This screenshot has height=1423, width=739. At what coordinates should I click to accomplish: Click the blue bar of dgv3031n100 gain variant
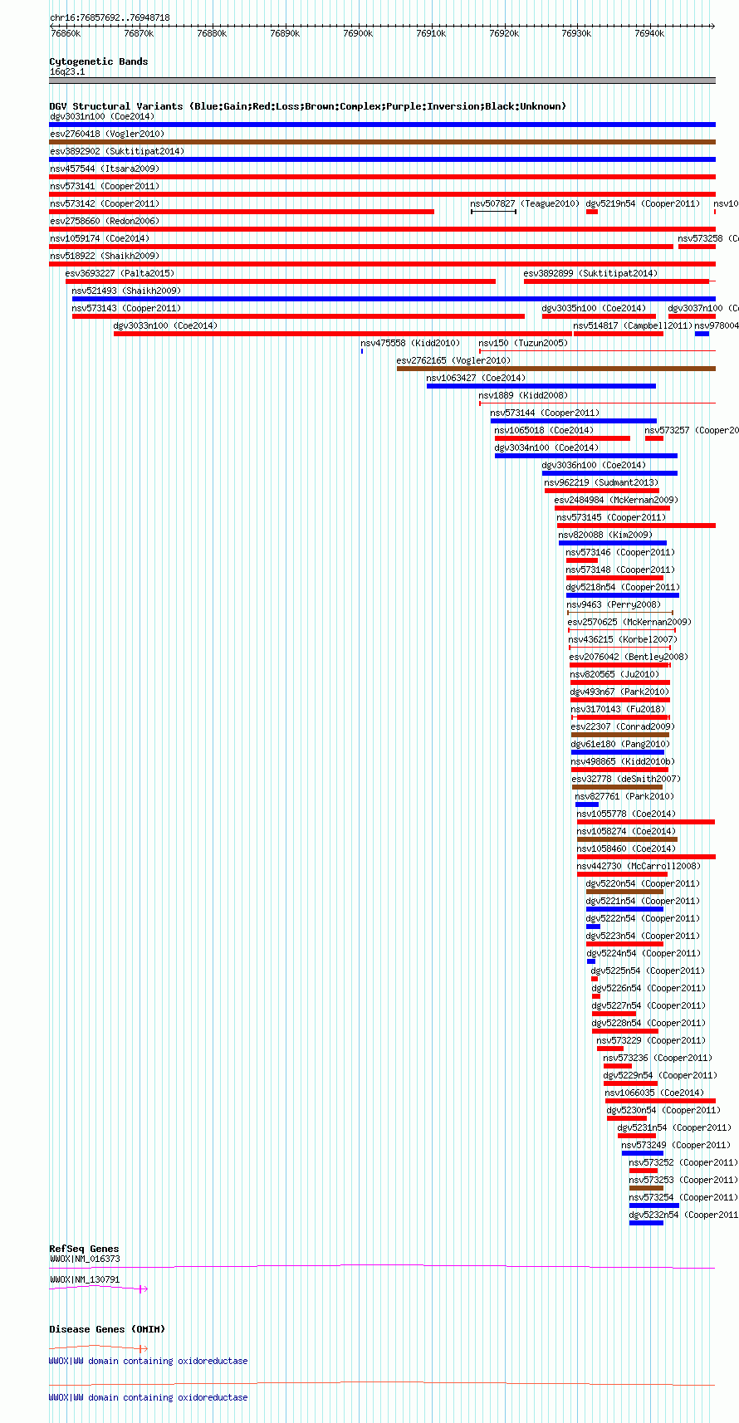382,125
